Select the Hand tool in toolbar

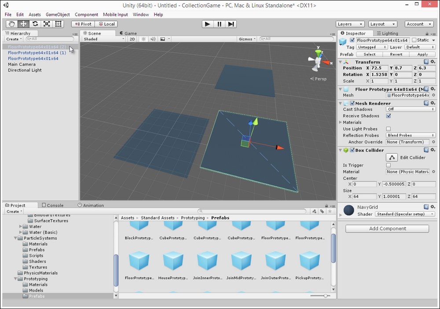click(x=11, y=24)
